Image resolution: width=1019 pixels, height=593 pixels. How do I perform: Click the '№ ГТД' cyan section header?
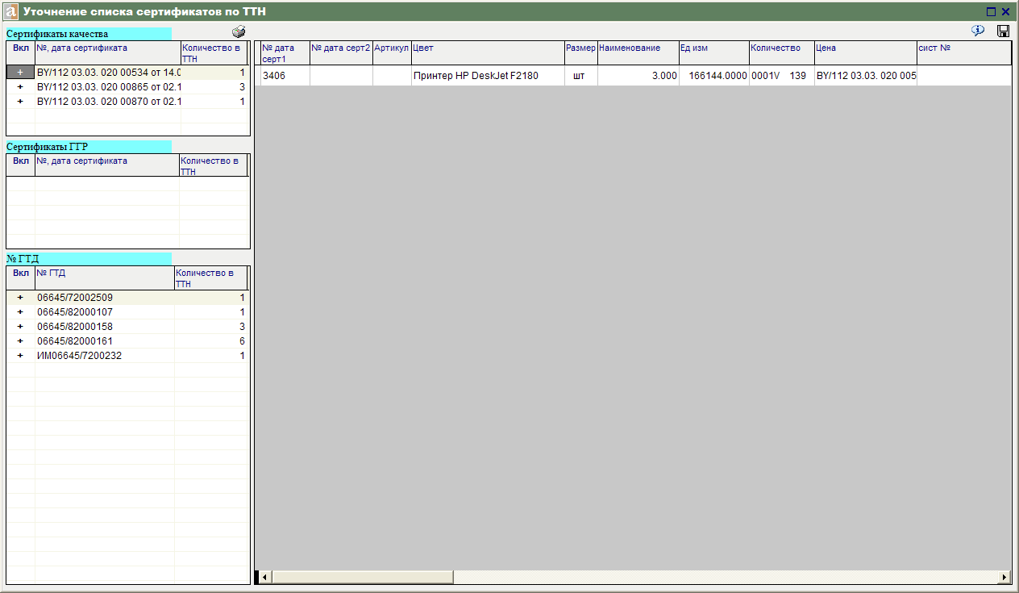tap(89, 258)
